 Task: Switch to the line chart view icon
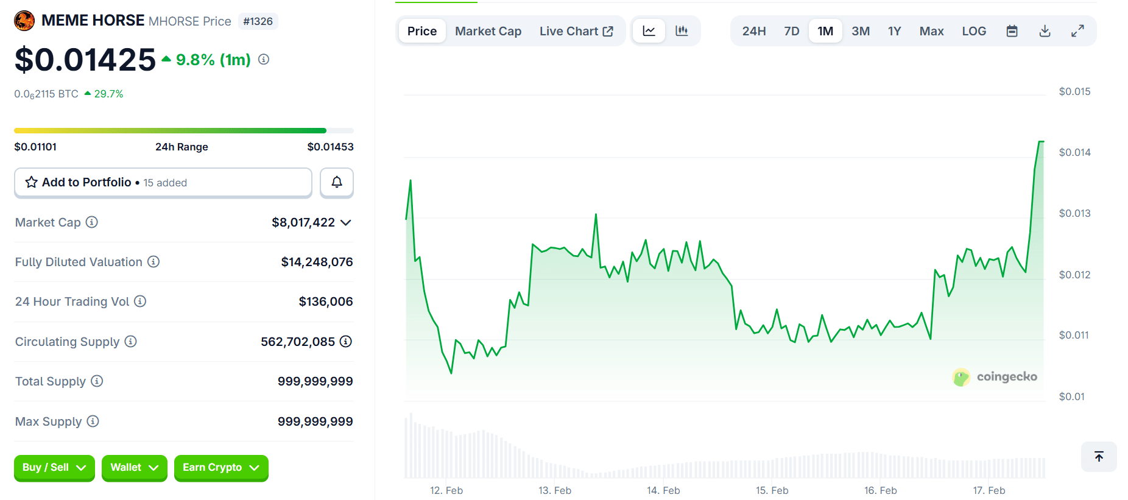(x=649, y=31)
